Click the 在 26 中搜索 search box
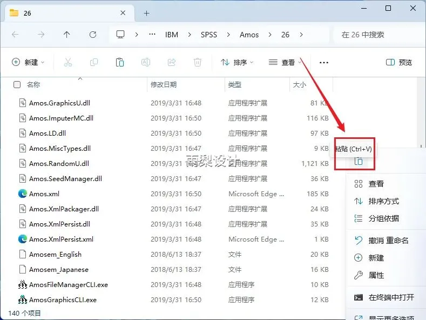 [x=379, y=35]
